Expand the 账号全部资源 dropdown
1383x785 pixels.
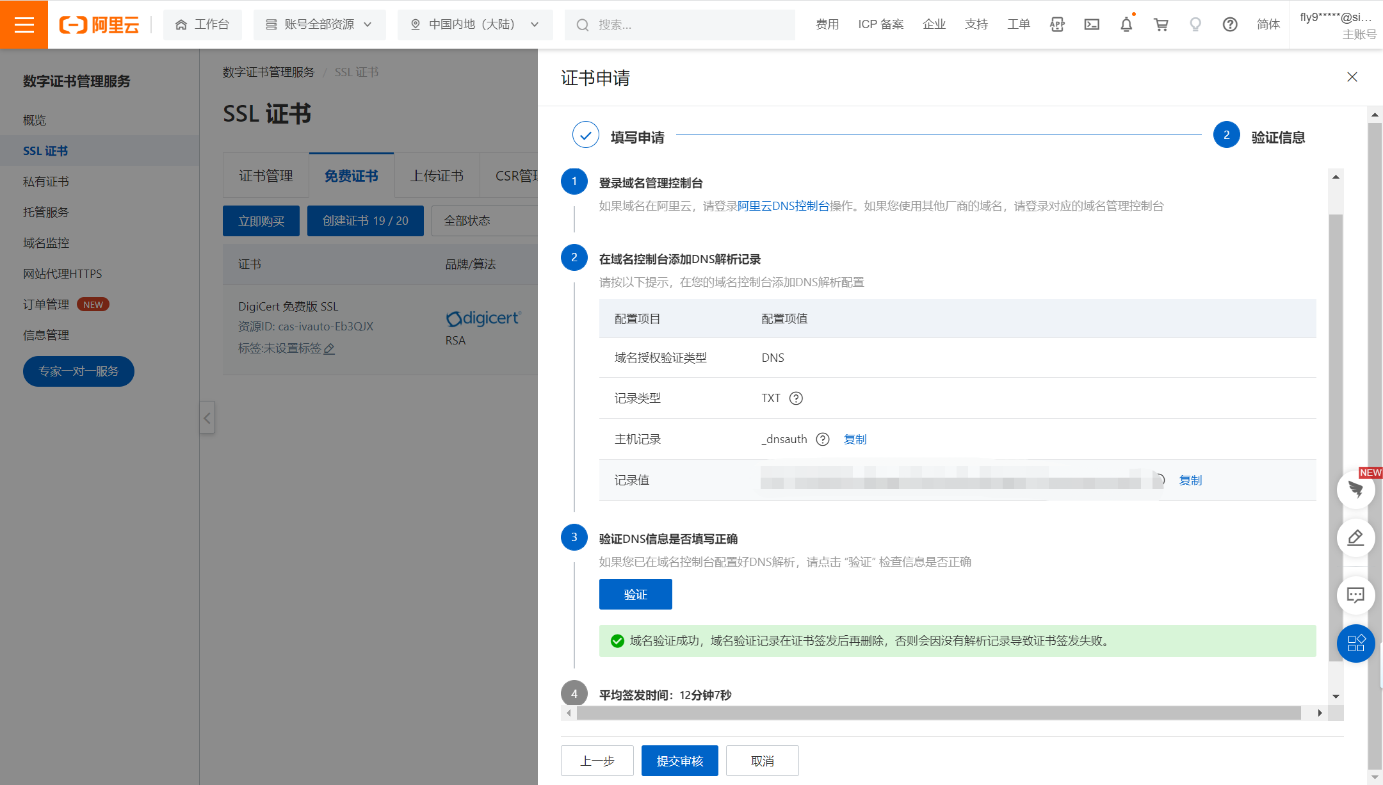coord(319,24)
